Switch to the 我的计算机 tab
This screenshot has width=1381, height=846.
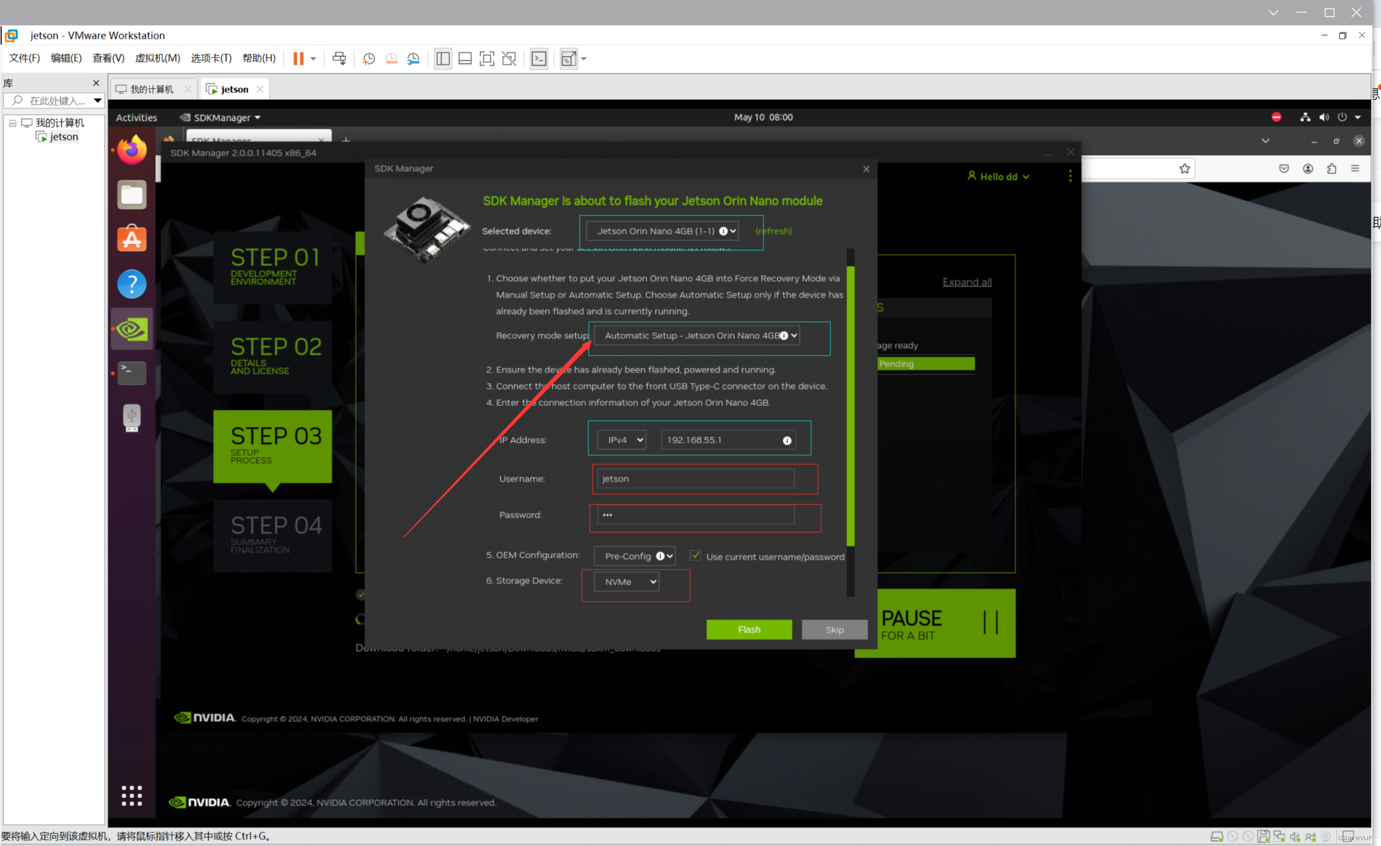[151, 89]
